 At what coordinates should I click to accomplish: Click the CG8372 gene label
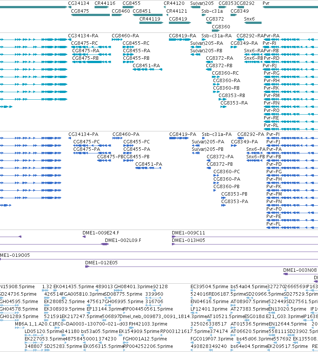tap(215, 19)
